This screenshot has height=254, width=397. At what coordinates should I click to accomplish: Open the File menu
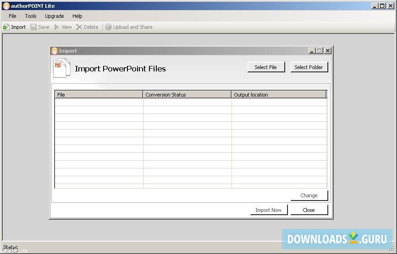coord(12,16)
